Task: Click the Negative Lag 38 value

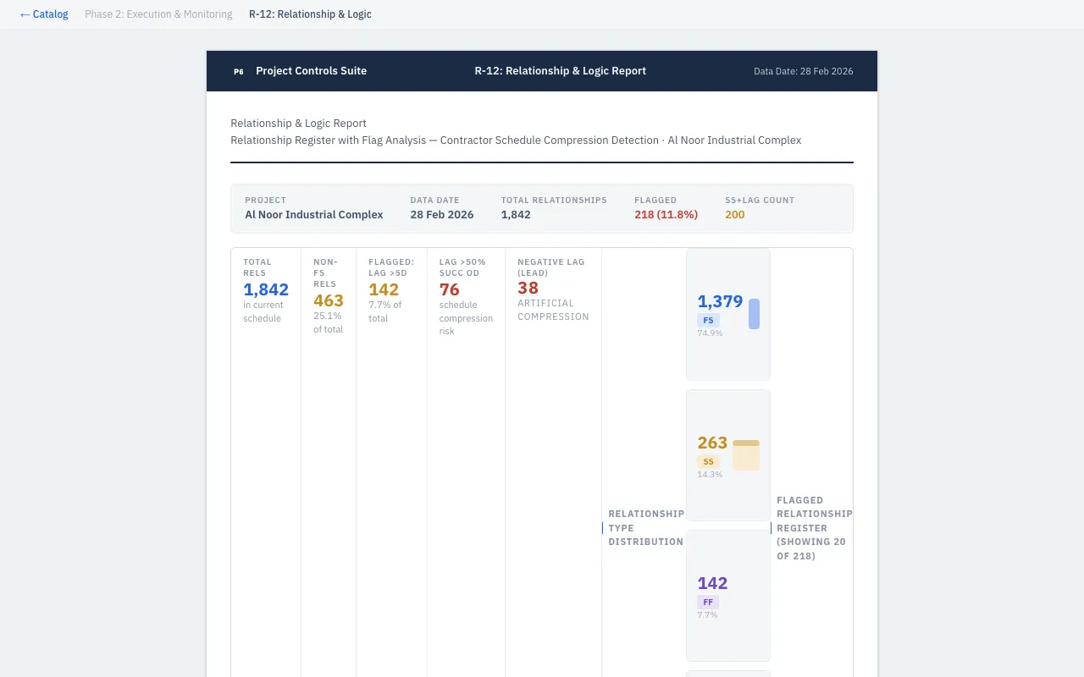Action: (528, 288)
